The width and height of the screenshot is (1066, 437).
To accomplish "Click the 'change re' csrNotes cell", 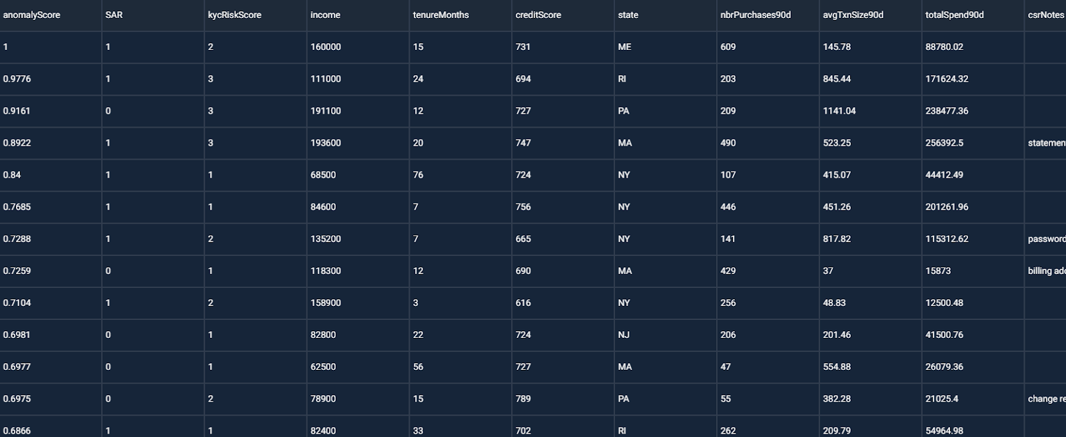I will [x=1045, y=398].
